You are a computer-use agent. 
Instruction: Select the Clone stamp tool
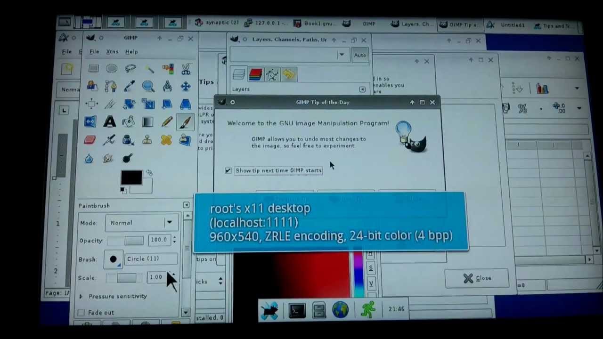(x=147, y=140)
